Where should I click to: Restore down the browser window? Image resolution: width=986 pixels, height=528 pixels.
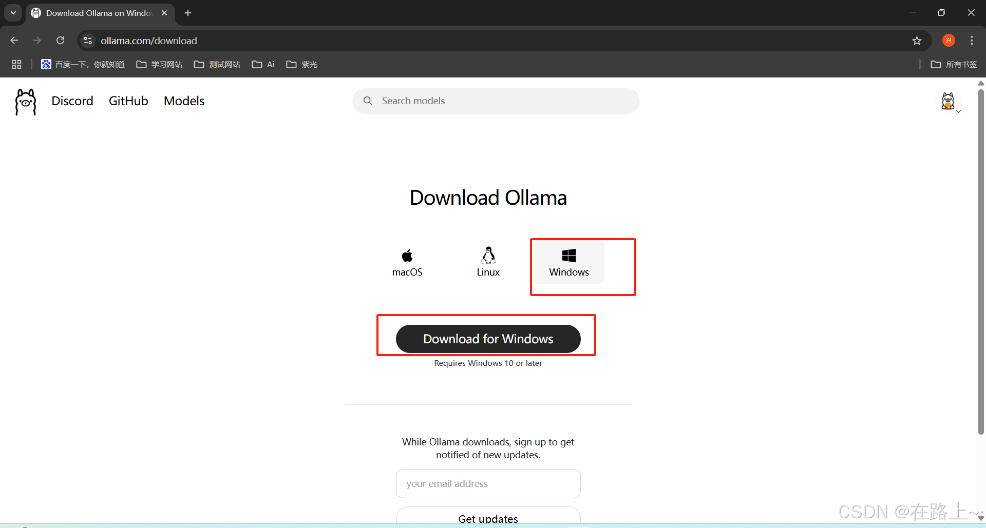click(941, 12)
